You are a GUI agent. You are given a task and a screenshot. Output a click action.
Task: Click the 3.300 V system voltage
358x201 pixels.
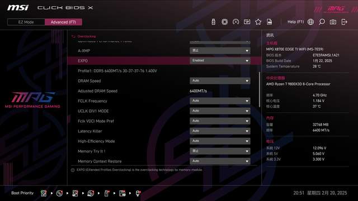pyautogui.click(x=318, y=159)
